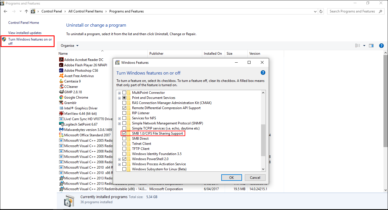388x210 pixels.
Task: Click the Logitech SetPoint 6.67 icon
Action: click(x=61, y=124)
